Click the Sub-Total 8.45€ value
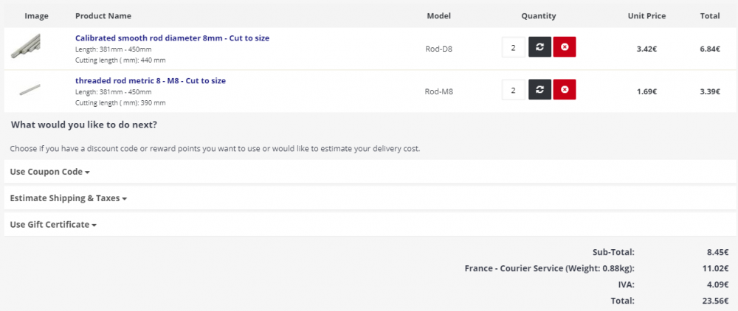This screenshot has width=738, height=311. point(717,251)
